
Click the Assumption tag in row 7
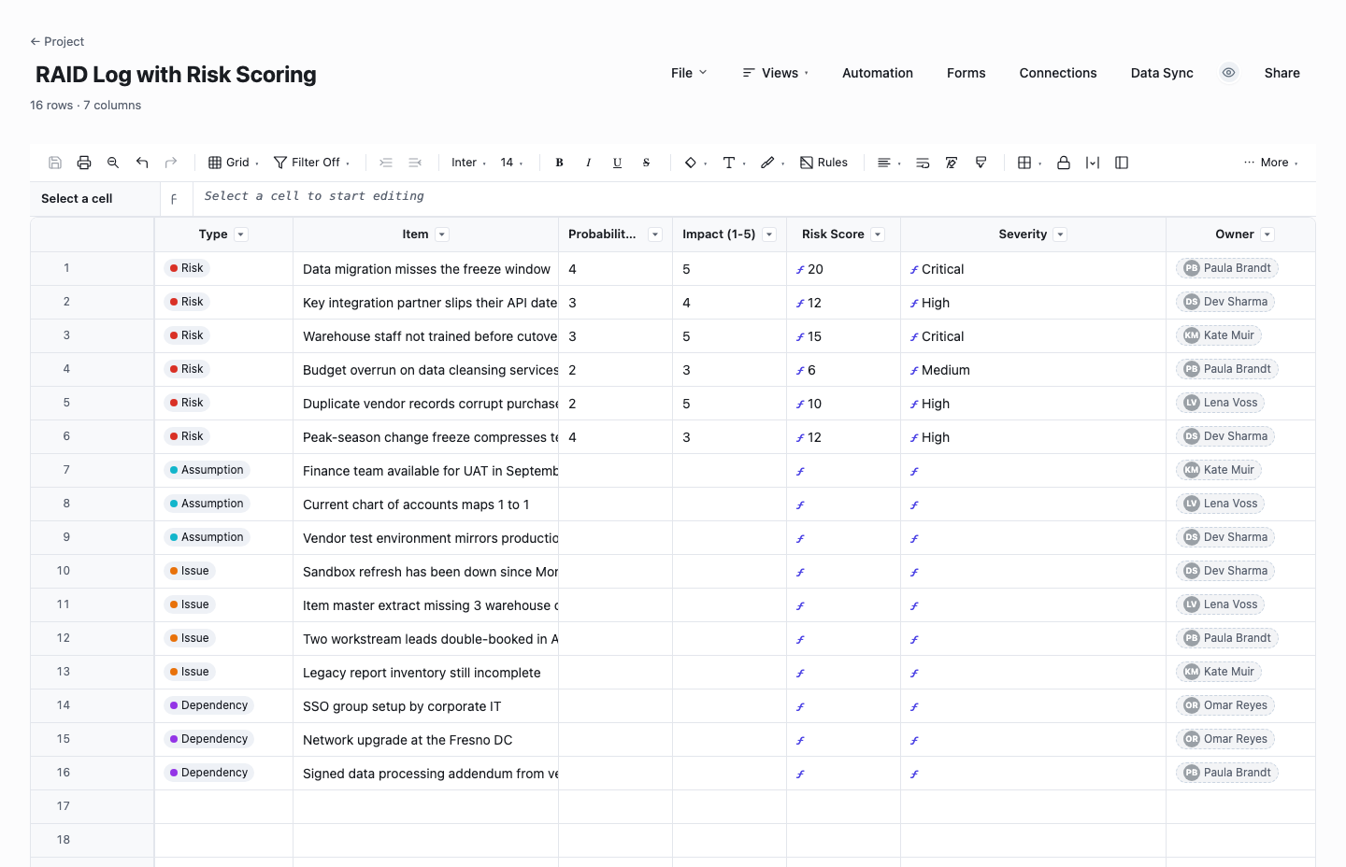pyautogui.click(x=207, y=470)
